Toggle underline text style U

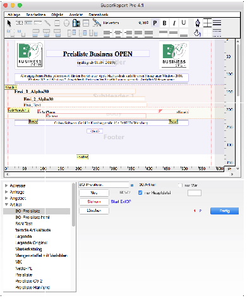(184, 23)
